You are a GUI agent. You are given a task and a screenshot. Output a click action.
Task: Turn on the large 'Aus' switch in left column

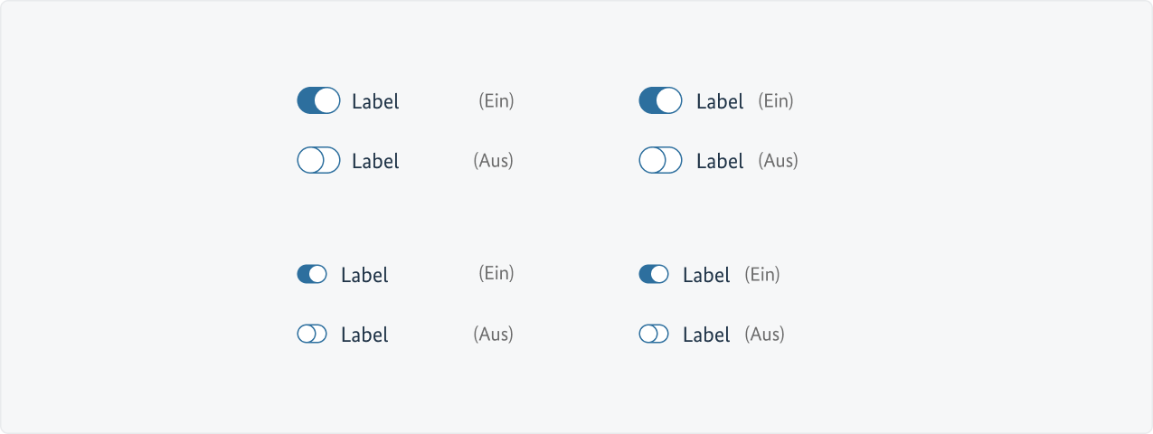point(318,160)
